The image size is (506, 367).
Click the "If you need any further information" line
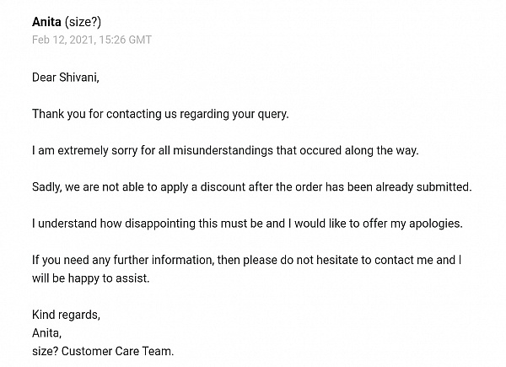pos(246,260)
